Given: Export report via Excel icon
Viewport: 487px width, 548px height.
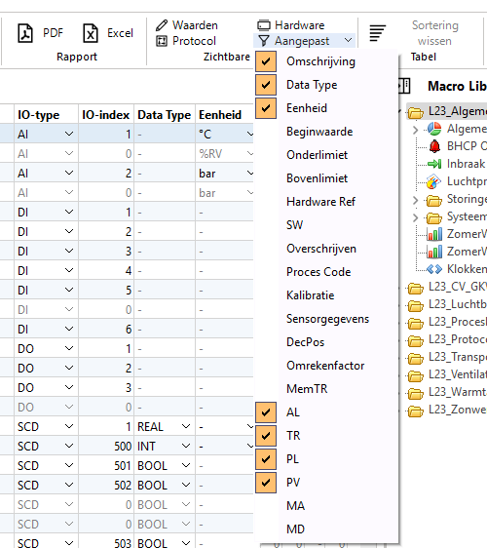Looking at the screenshot, I should 91,33.
